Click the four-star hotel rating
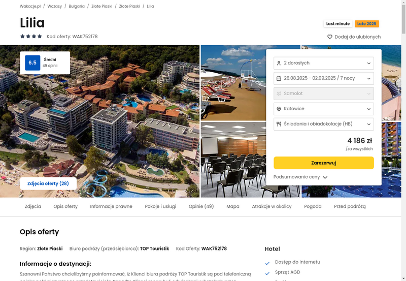The width and height of the screenshot is (406, 281). click(x=31, y=36)
